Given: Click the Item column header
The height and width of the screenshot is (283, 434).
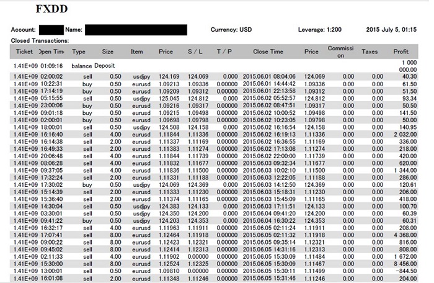Looking at the screenshot, I should coord(137,52).
